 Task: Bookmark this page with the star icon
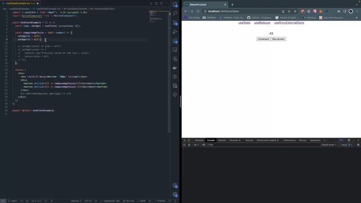click(295, 11)
